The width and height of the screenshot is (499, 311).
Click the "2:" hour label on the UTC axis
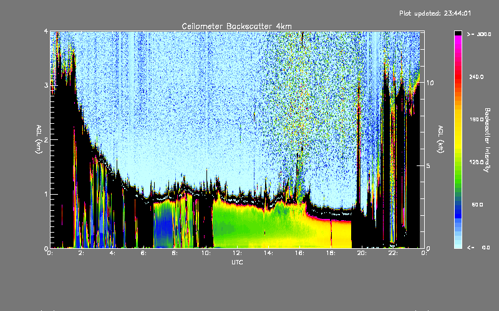[82, 253]
